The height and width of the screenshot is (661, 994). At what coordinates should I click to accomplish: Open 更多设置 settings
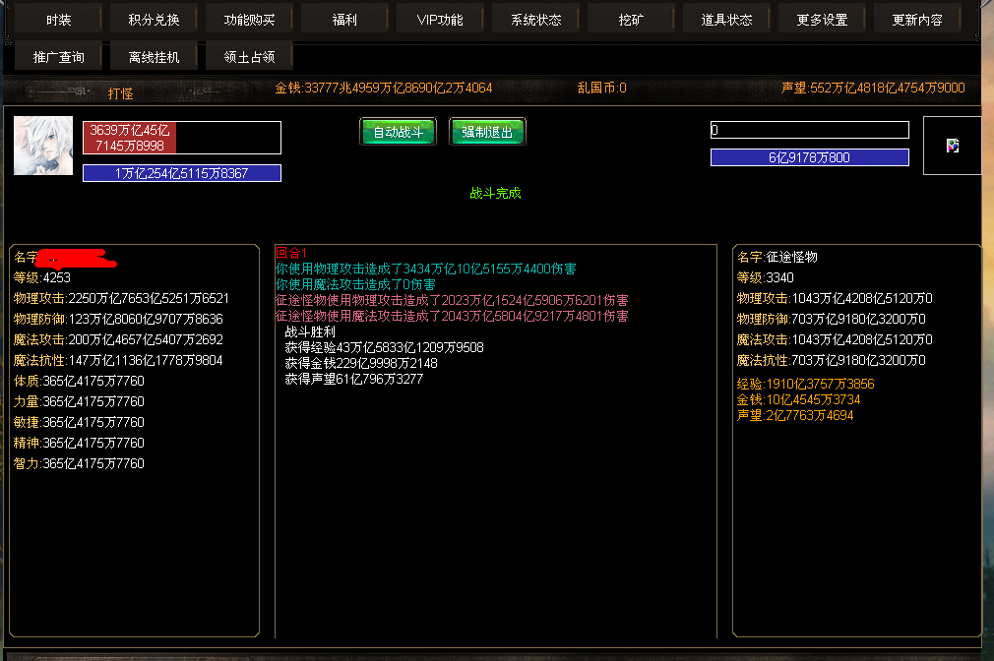point(822,20)
